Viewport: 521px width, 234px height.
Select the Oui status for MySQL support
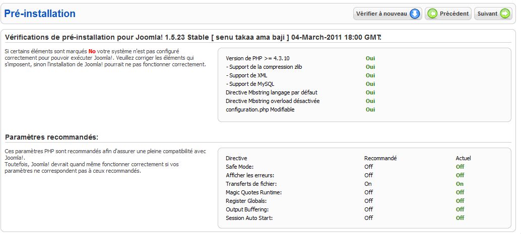(x=370, y=84)
